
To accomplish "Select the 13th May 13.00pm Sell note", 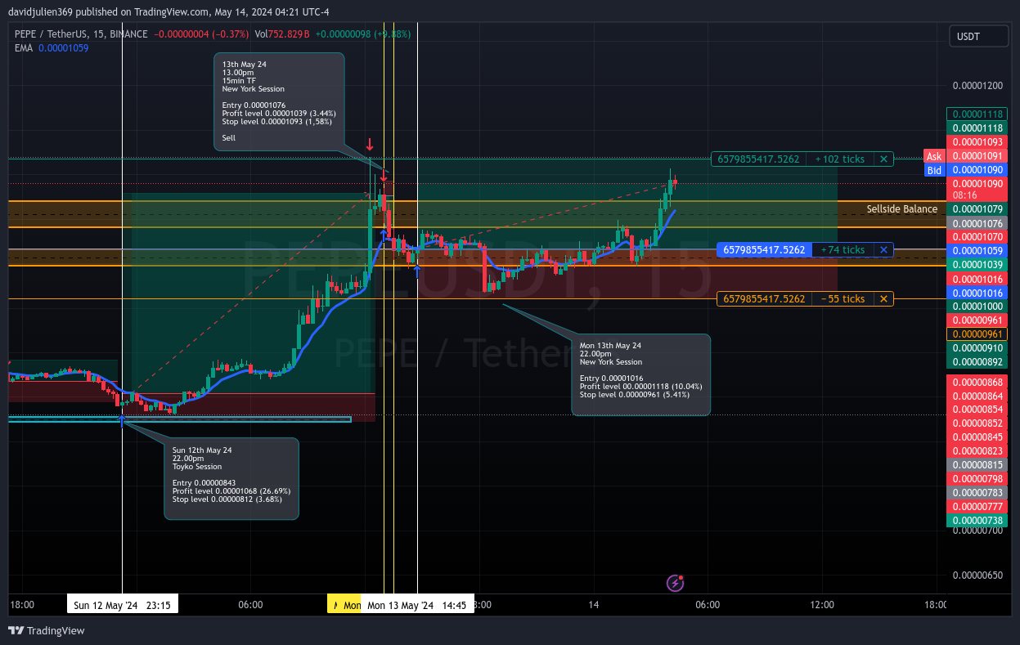I will 279,102.
